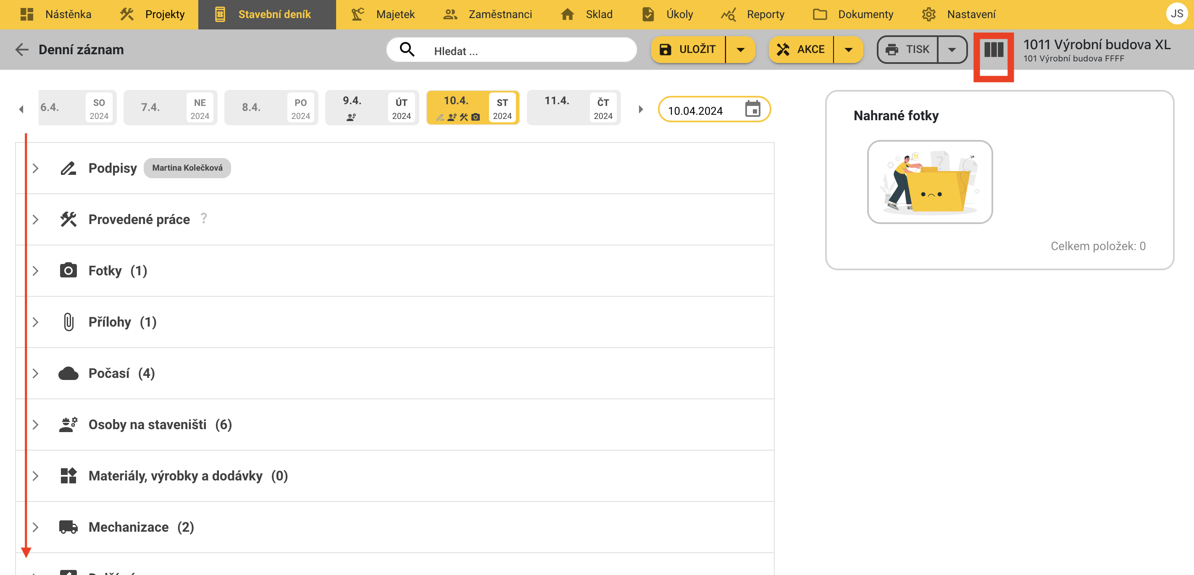Select the 9.4. ÚT date tab

click(372, 108)
